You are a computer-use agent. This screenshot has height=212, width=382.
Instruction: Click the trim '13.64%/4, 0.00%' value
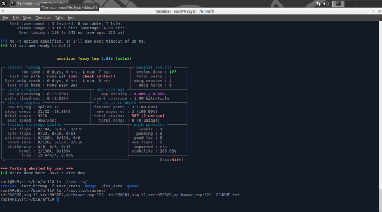(x=55, y=155)
